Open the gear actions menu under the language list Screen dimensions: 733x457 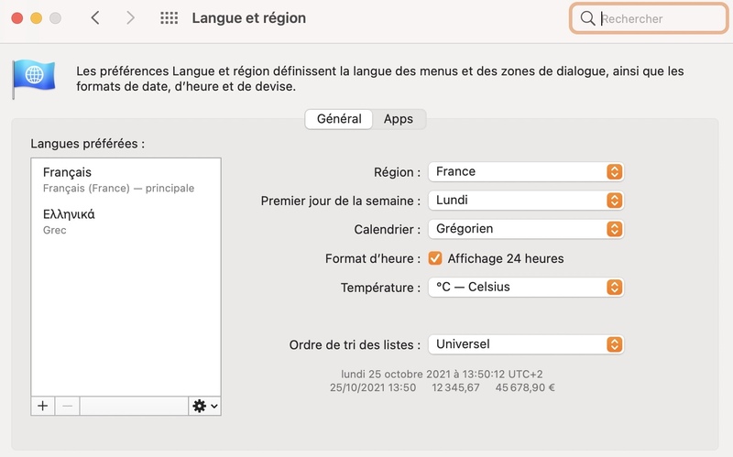click(x=204, y=406)
